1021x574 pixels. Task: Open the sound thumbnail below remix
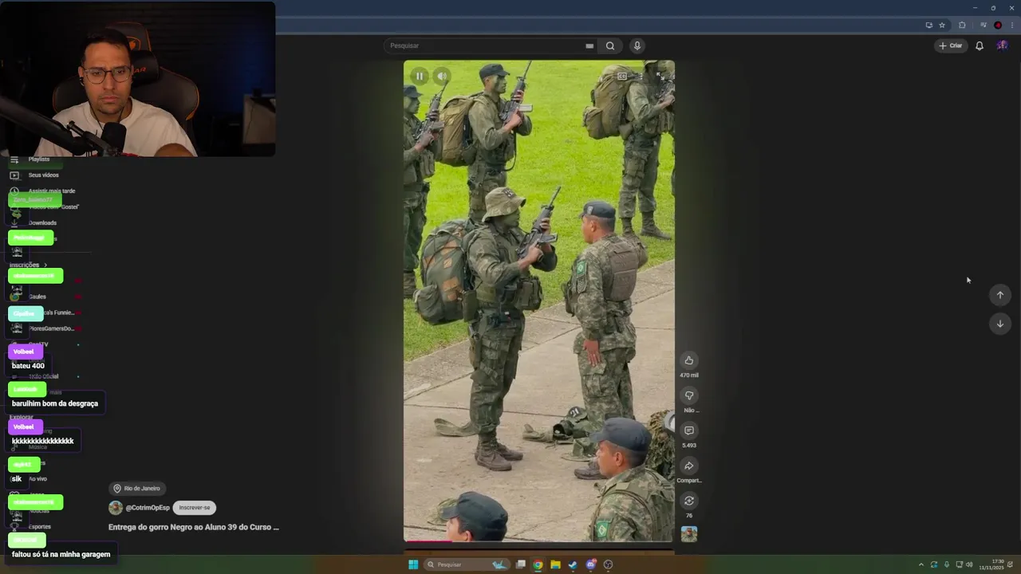coord(689,534)
